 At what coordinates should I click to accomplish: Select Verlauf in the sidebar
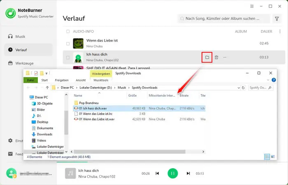[28, 50]
